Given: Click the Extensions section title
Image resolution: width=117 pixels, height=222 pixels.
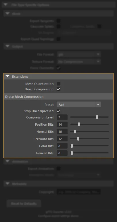Looking at the screenshot, I should pyautogui.click(x=20, y=77).
